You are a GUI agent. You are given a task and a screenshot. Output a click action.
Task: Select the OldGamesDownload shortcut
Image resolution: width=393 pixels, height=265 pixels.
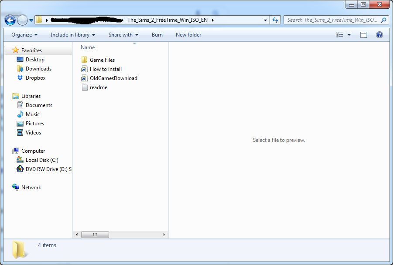coord(109,78)
